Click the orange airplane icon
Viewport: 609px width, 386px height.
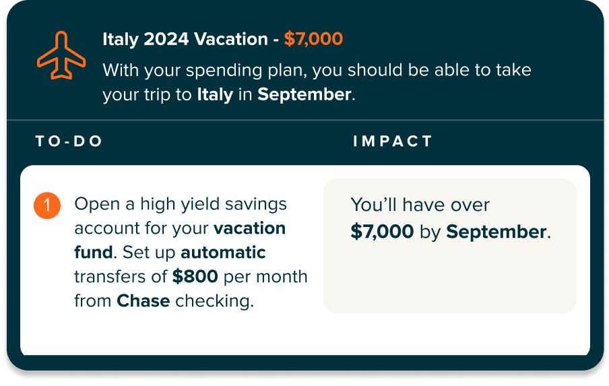coord(61,56)
